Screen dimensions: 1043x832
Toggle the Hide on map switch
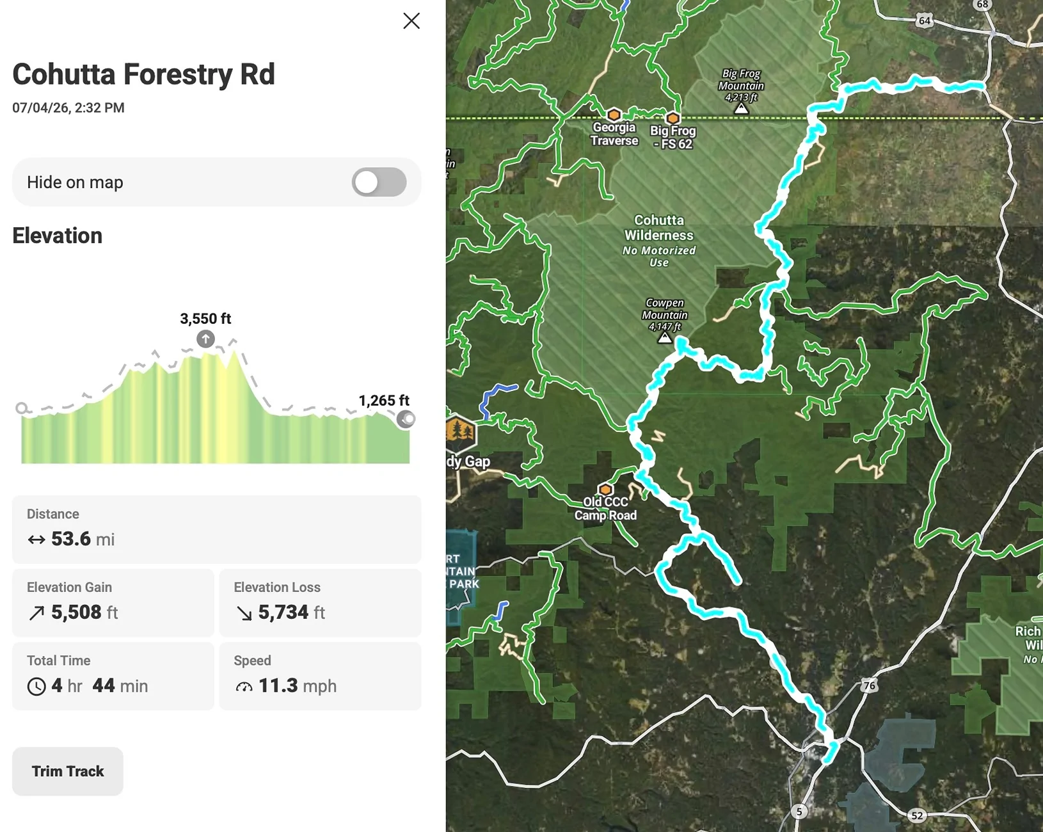[x=379, y=182]
